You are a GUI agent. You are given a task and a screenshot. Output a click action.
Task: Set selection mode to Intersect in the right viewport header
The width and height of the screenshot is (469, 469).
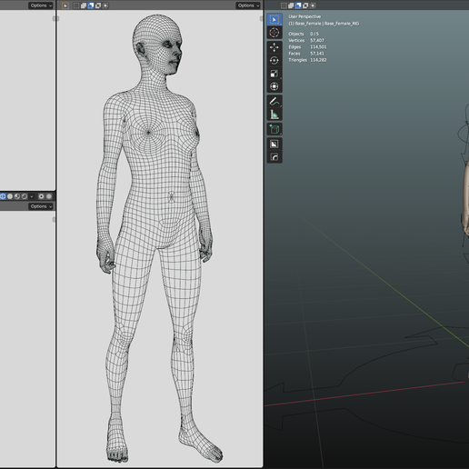(x=313, y=5)
